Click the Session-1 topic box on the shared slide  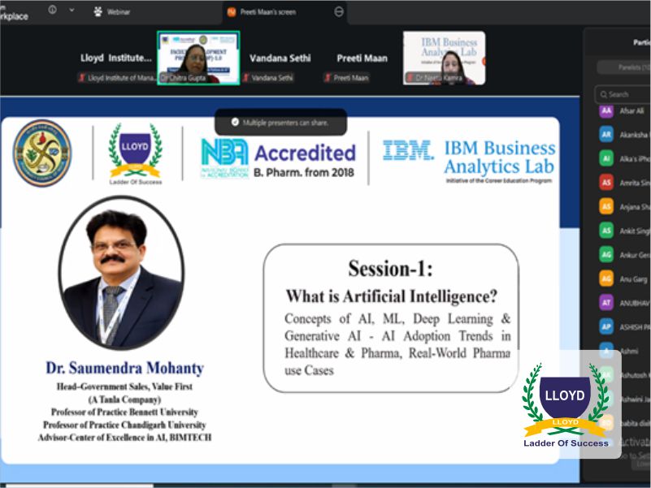(391, 317)
